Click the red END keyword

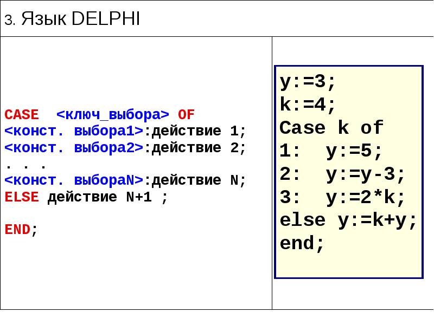18,229
